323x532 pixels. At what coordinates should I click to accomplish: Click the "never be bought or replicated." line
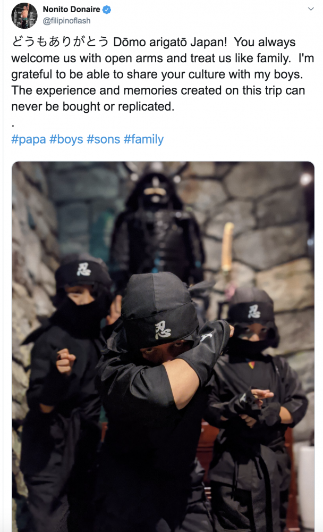coord(92,106)
